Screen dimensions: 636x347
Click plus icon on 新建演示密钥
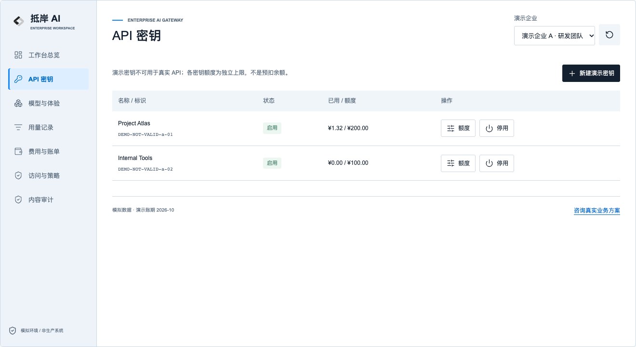572,73
